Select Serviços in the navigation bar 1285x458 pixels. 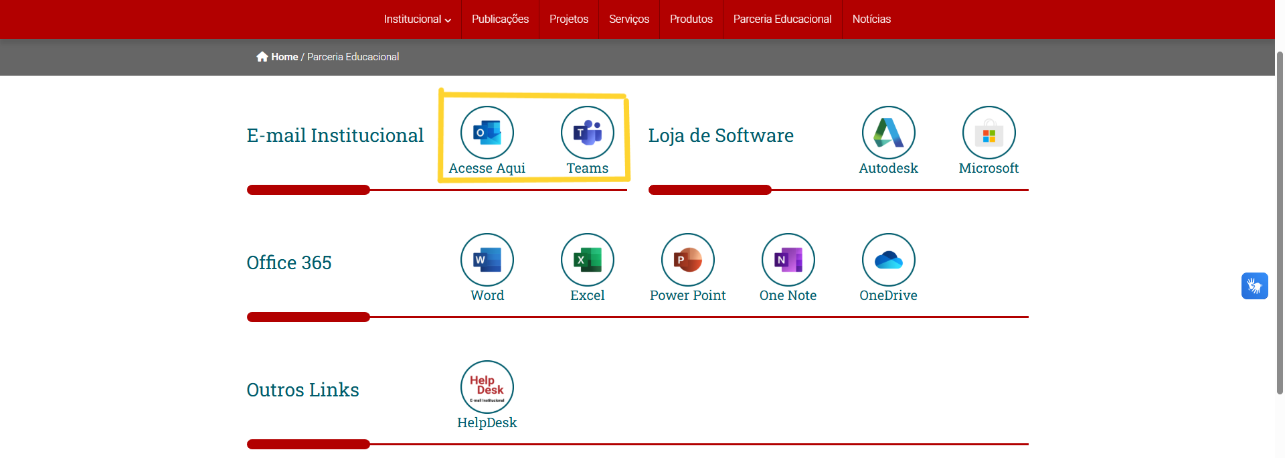[x=628, y=19]
